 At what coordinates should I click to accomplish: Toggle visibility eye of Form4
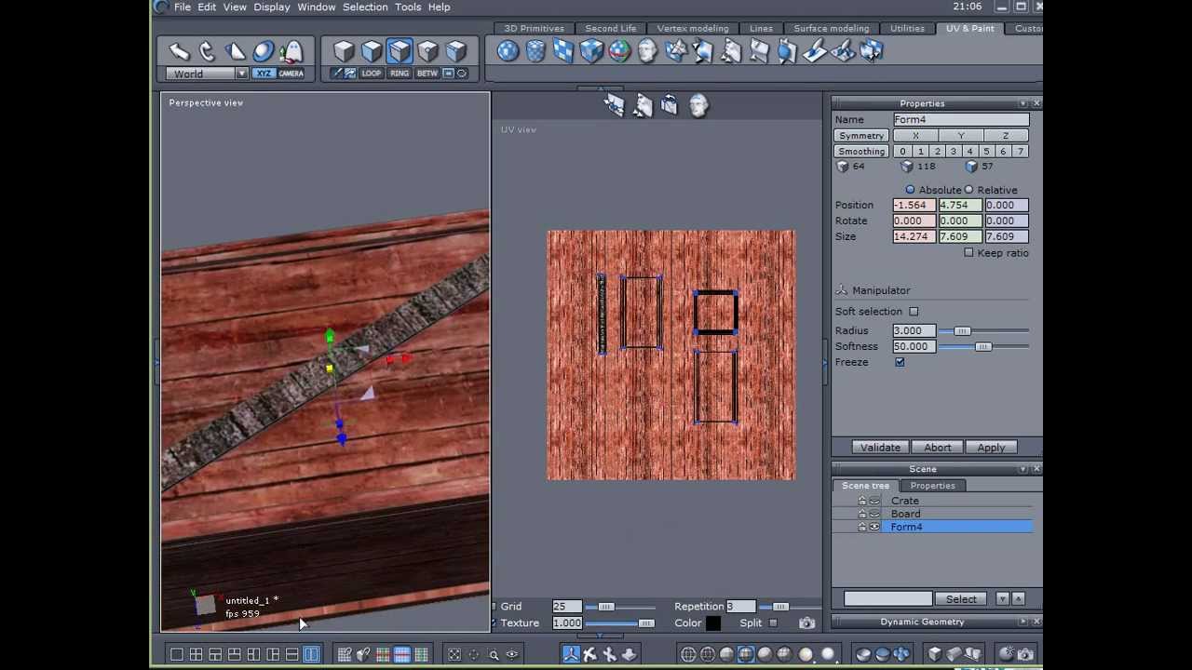point(874,527)
